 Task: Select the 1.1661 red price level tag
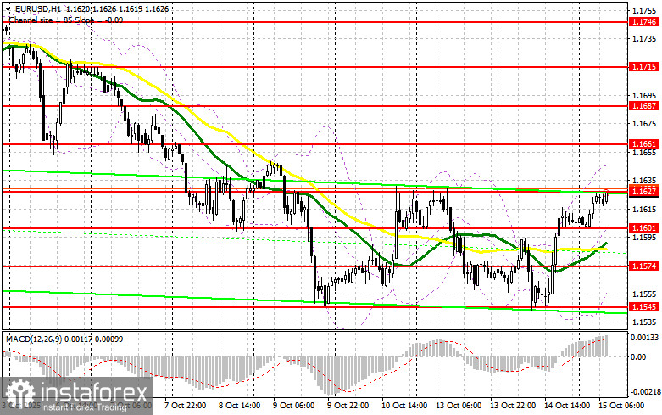point(644,144)
